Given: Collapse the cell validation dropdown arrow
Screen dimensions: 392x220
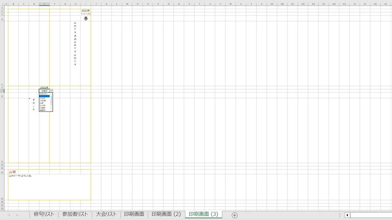Looking at the screenshot, I should click(x=51, y=91).
